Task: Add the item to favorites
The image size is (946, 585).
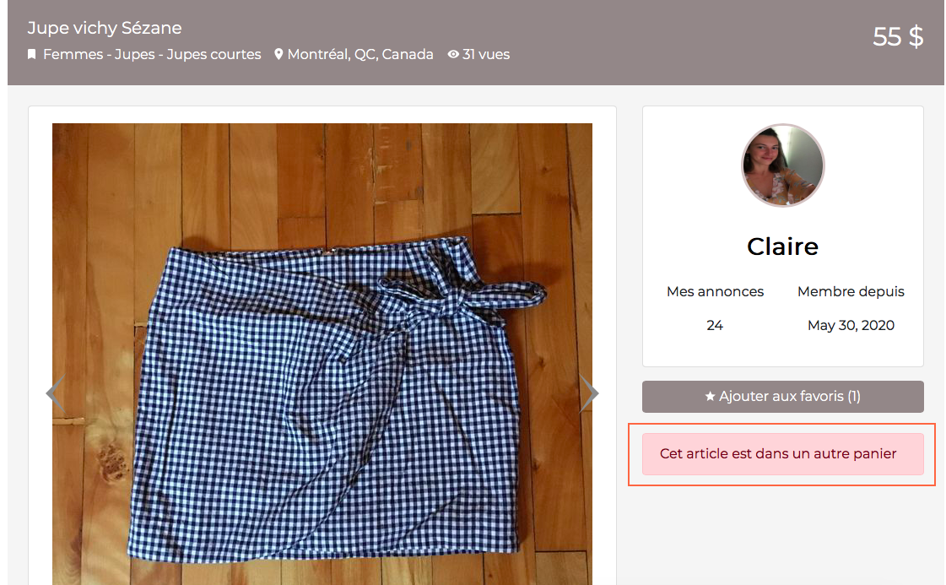Action: (x=782, y=397)
